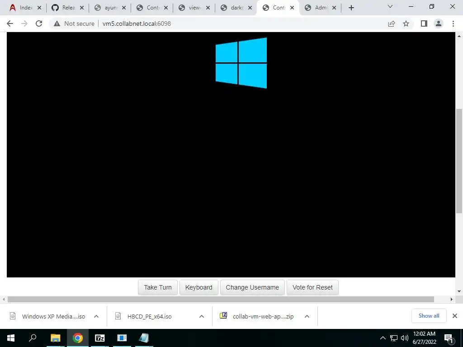The image size is (463, 347).
Task: Open taskbar search magnifier
Action: click(33, 338)
